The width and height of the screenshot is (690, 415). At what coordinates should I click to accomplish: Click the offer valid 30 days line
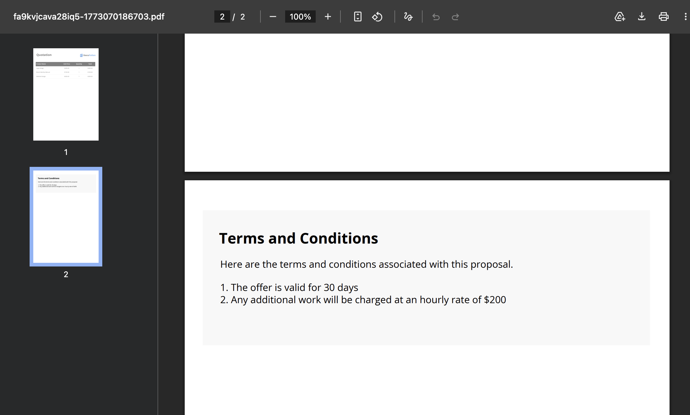click(x=289, y=288)
